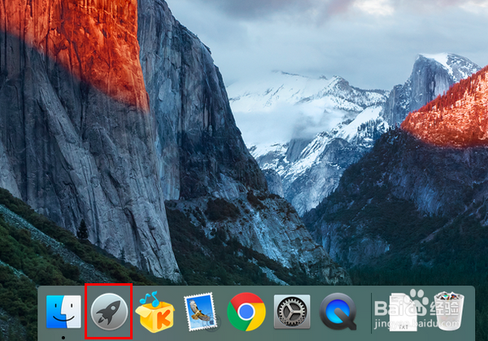Image resolution: width=488 pixels, height=341 pixels.
Task: Open Launchpad rocket icon in Dock
Action: point(109,312)
